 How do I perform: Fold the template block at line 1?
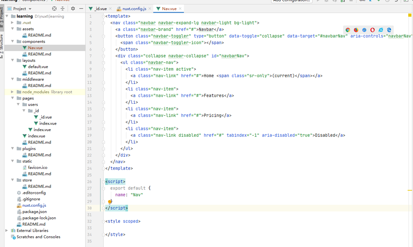[103, 16]
